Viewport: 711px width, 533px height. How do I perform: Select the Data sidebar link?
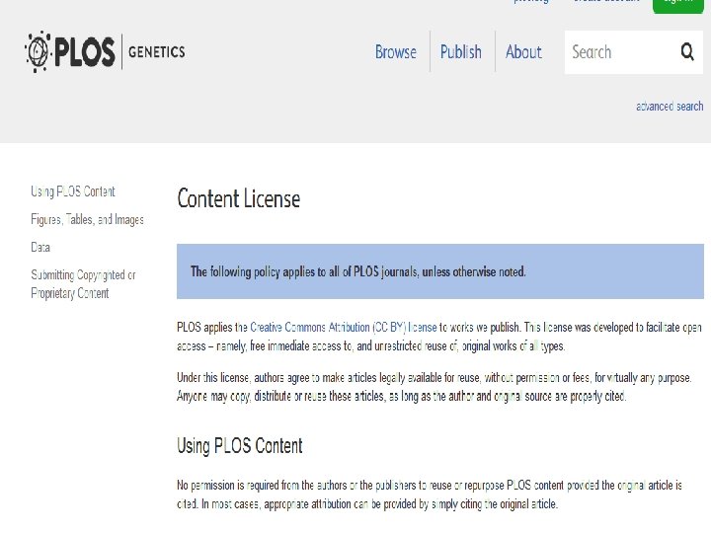tap(40, 248)
